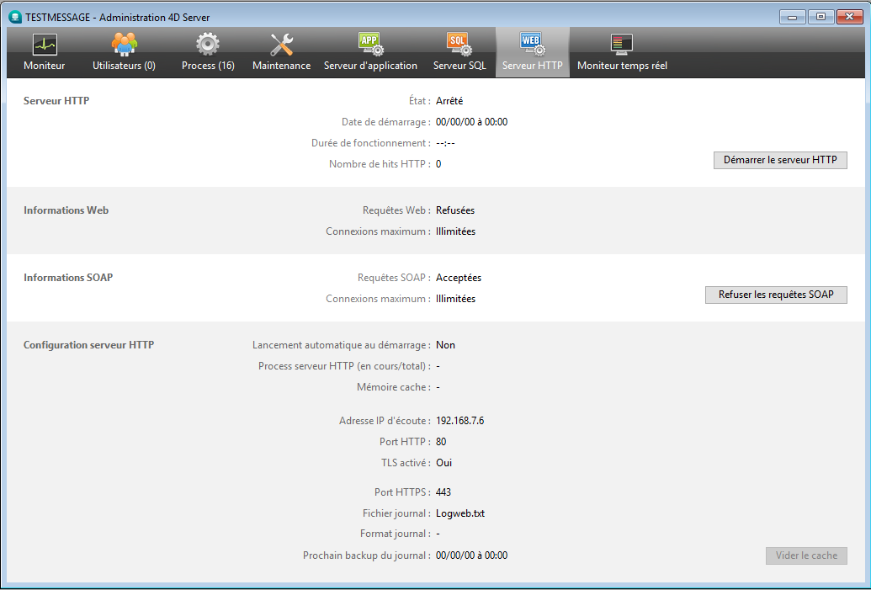Start the server with Démarrer le serveur HTTP
The width and height of the screenshot is (871, 590).
[x=780, y=160]
